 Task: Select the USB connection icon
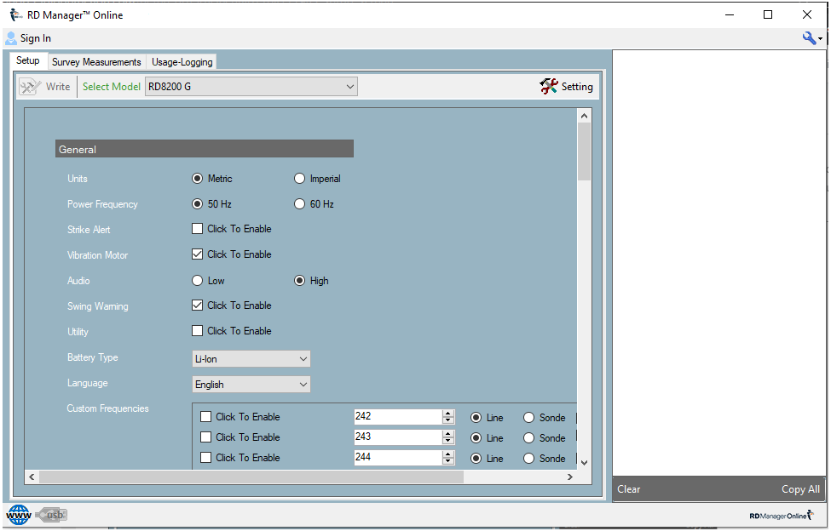[x=52, y=514]
